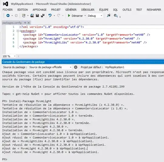This screenshot has height=162, width=164.
Task: Click the New Project toolbar icon
Action: 24,16
